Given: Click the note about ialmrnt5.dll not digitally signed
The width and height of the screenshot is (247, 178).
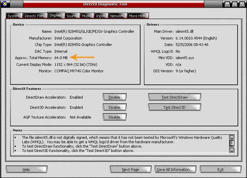Looking at the screenshot, I should [122, 140].
